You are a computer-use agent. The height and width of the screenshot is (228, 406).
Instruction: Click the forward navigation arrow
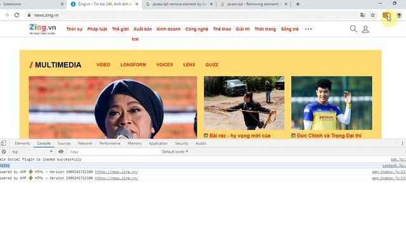click(7, 15)
